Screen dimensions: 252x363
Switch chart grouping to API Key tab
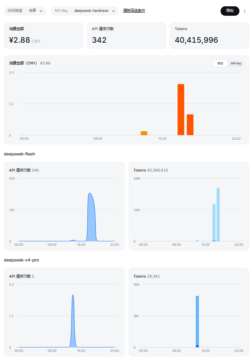(236, 63)
